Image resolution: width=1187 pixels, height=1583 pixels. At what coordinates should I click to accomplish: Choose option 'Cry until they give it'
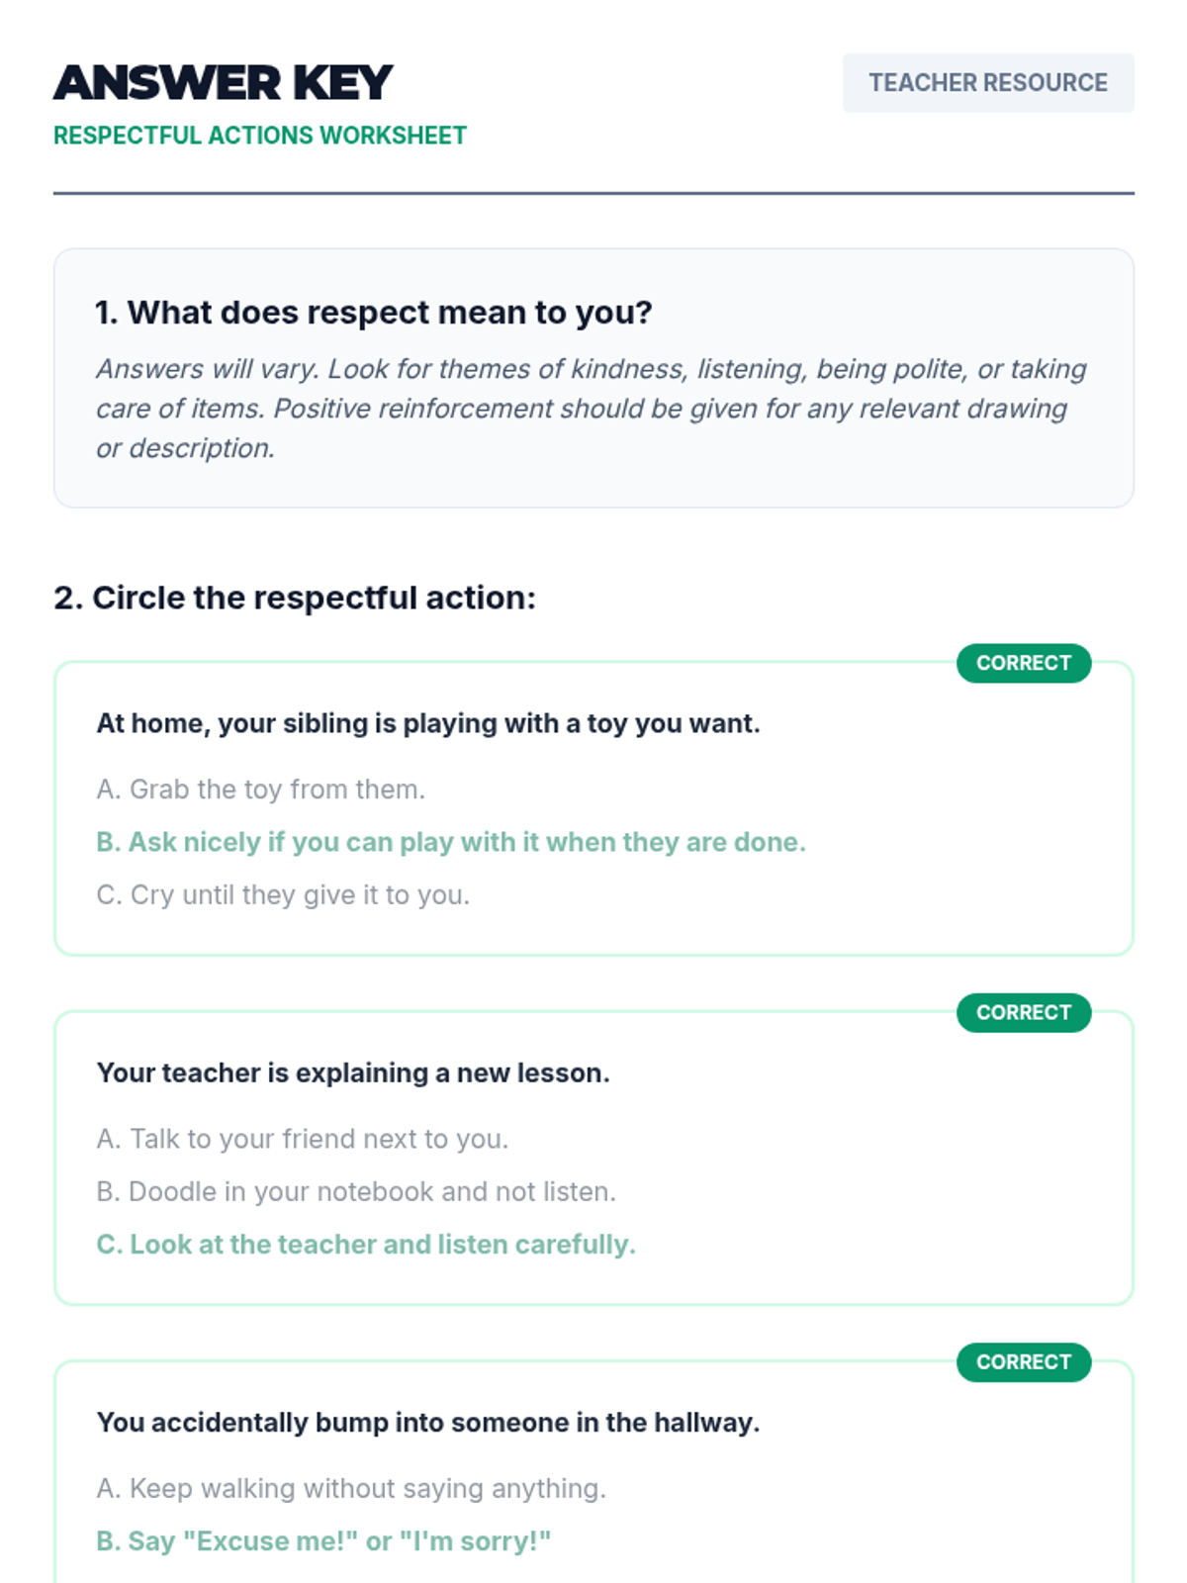pyautogui.click(x=283, y=894)
